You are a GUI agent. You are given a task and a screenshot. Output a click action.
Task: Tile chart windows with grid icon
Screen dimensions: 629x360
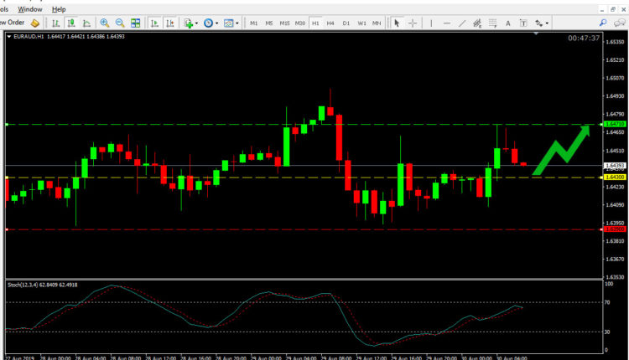click(x=135, y=23)
